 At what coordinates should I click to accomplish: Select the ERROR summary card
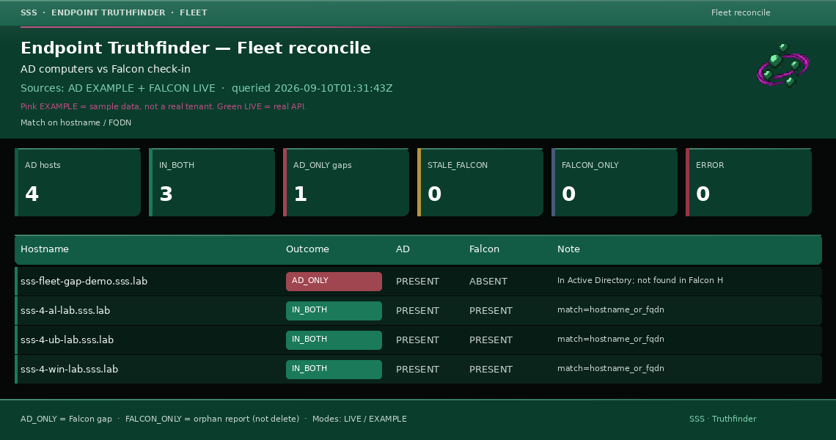click(749, 183)
